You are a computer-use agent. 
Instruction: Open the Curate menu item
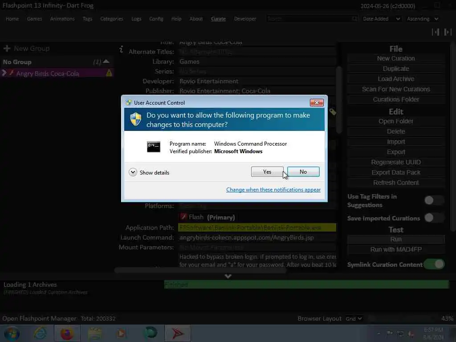pos(218,19)
